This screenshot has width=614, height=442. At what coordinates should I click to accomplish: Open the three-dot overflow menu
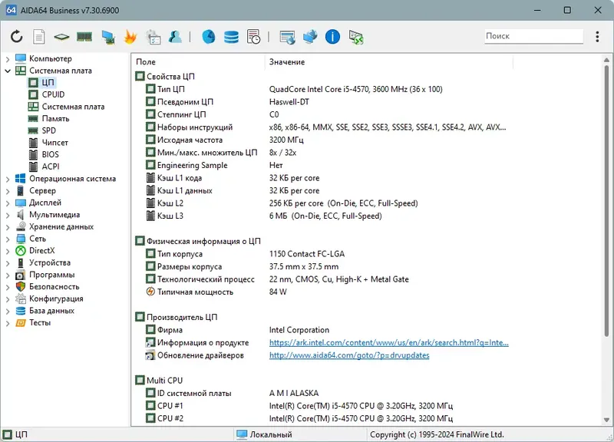tap(597, 36)
